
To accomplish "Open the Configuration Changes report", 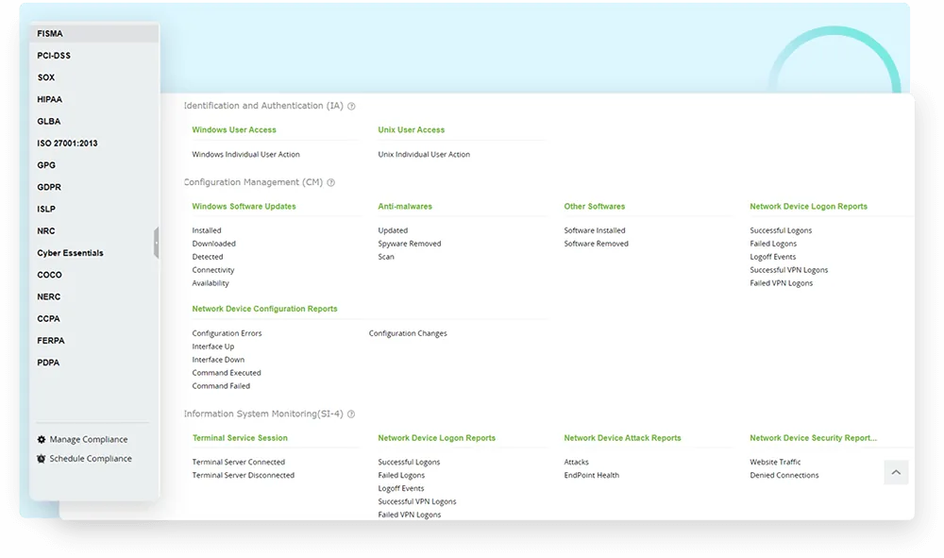I will pos(408,333).
